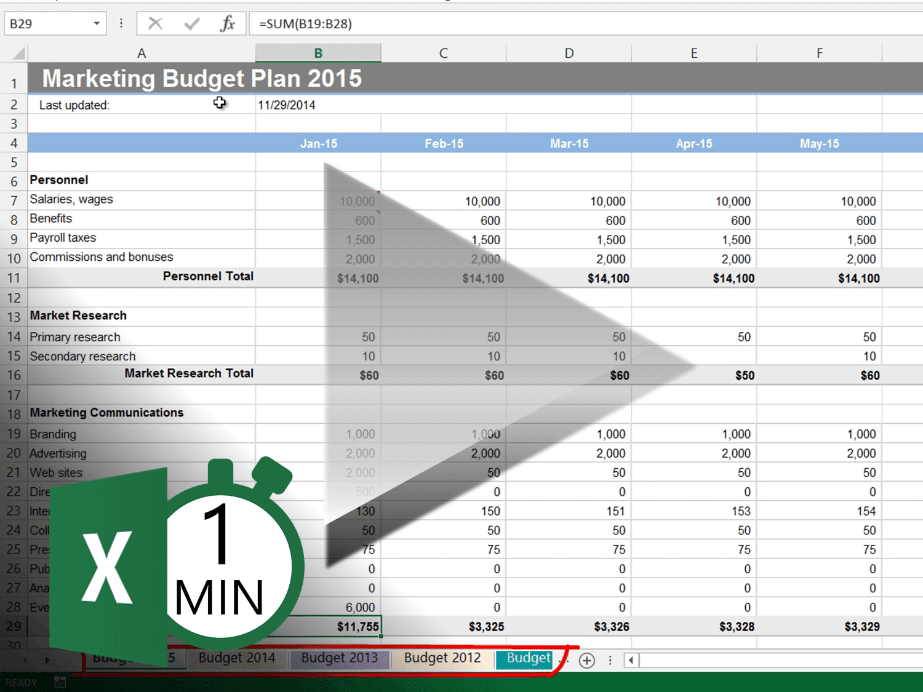The height and width of the screenshot is (692, 923).
Task: Select the date cell 11/29/2014
Action: click(x=318, y=105)
